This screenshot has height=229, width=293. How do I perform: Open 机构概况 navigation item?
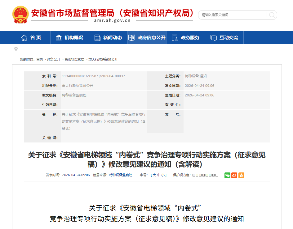(x=69, y=38)
